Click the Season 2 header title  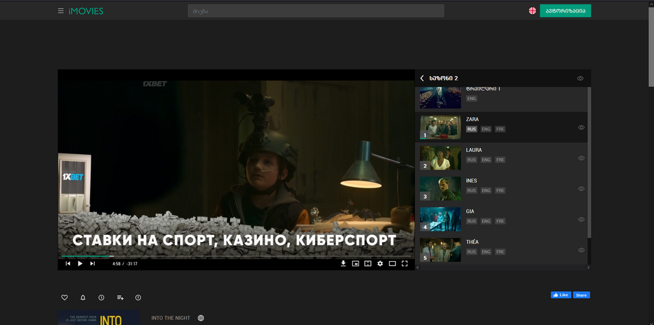point(444,78)
